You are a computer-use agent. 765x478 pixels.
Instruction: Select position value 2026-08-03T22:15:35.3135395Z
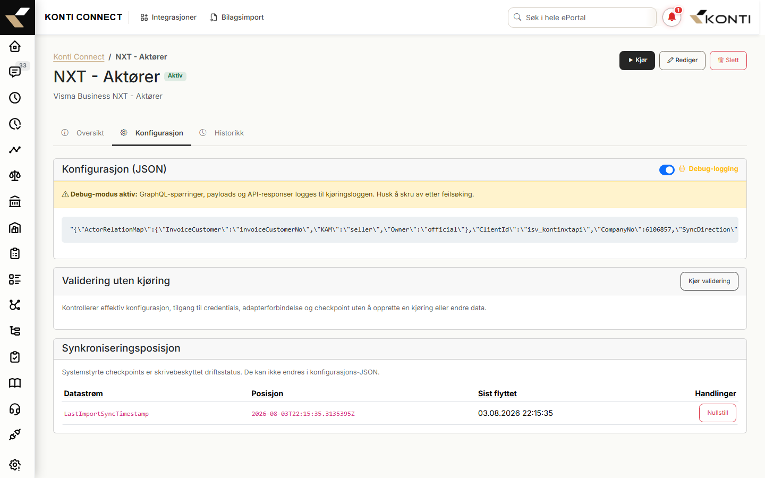pos(303,414)
